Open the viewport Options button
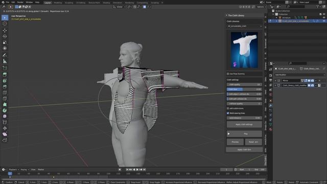This screenshot has width=327, height=184. (x=261, y=7)
